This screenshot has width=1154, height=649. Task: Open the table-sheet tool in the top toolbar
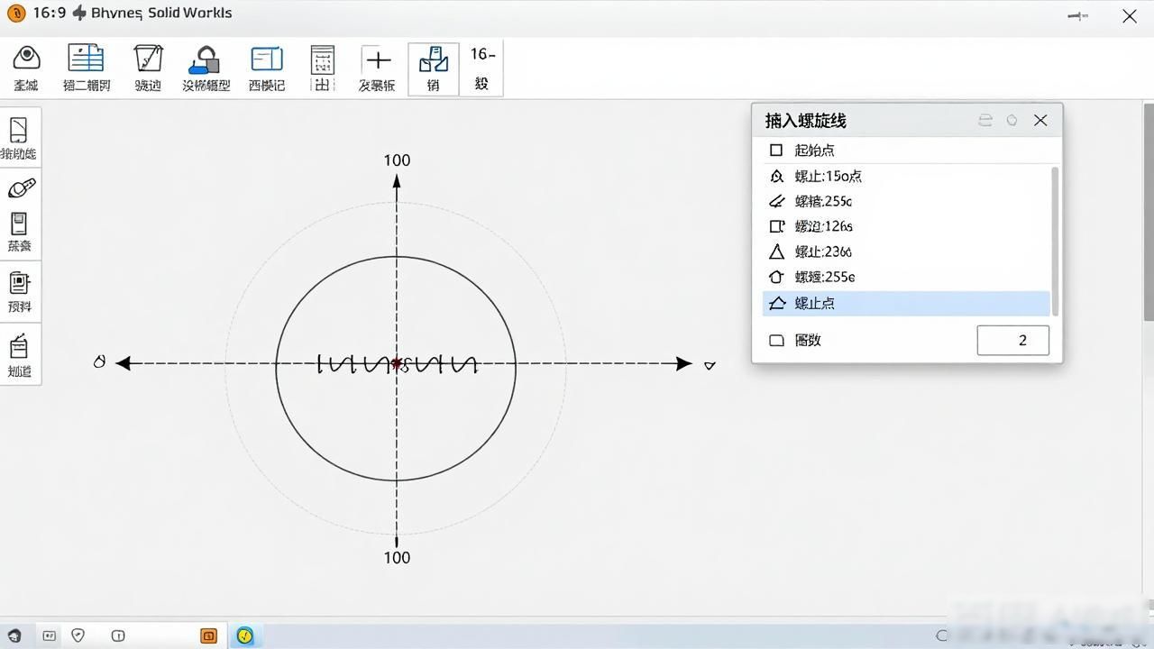point(86,58)
